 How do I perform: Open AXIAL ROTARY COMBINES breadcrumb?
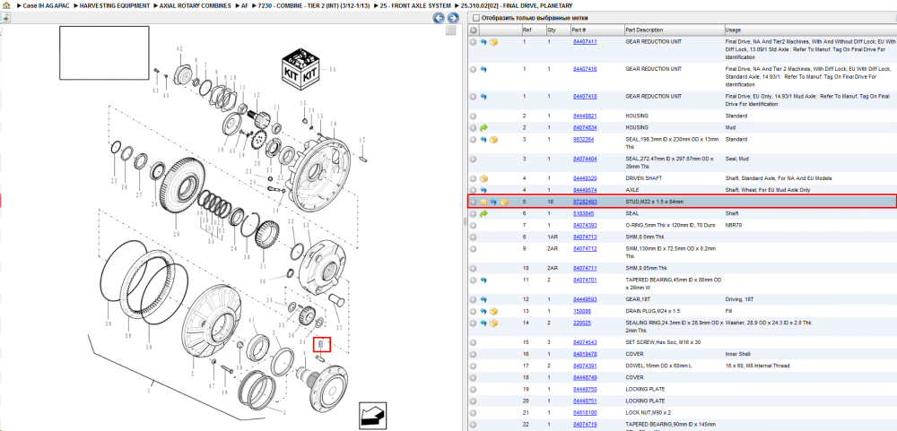(x=195, y=5)
